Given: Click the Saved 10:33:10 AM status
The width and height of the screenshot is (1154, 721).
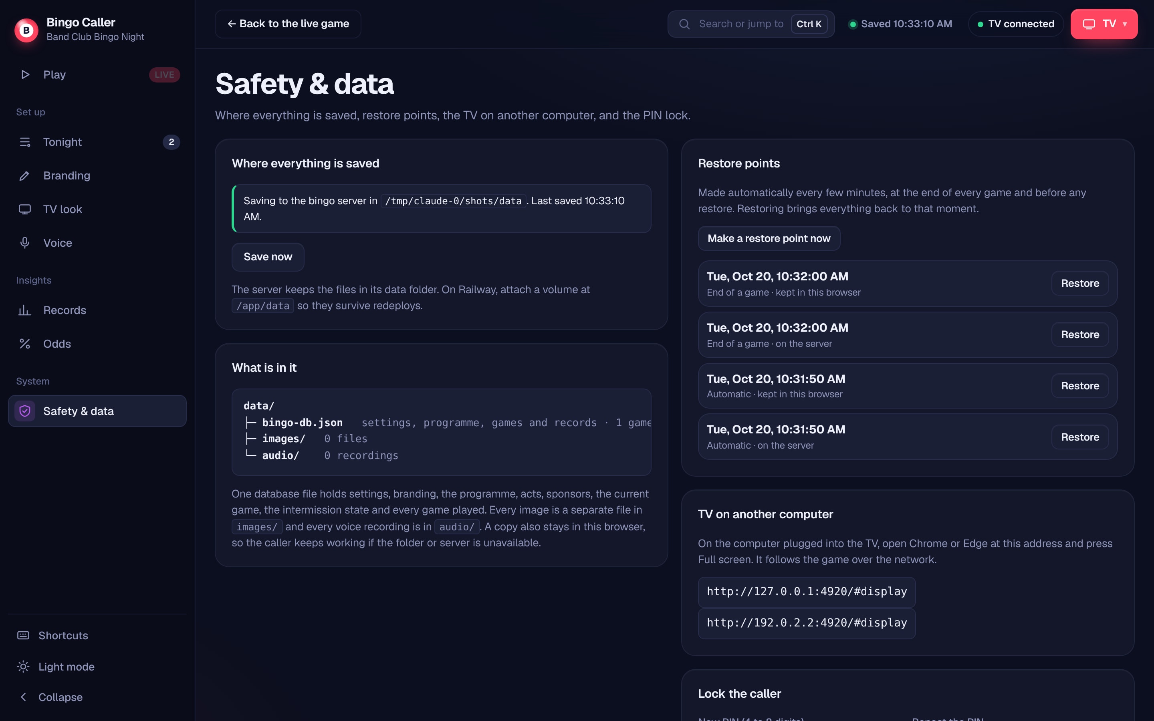Looking at the screenshot, I should pyautogui.click(x=900, y=24).
